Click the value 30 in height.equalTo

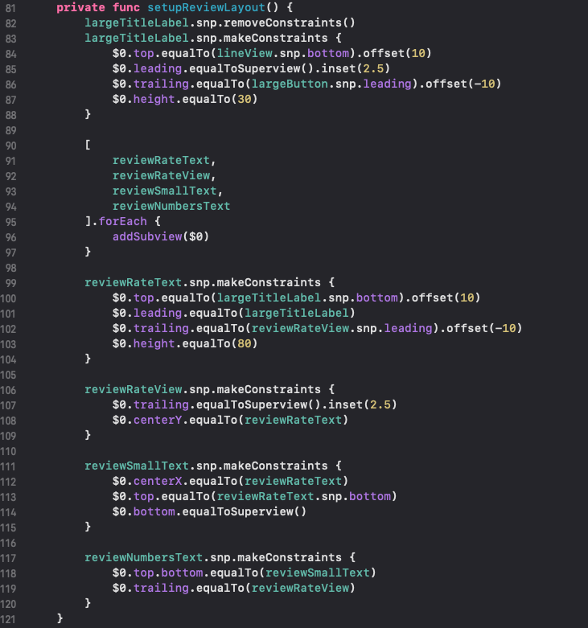(x=245, y=99)
